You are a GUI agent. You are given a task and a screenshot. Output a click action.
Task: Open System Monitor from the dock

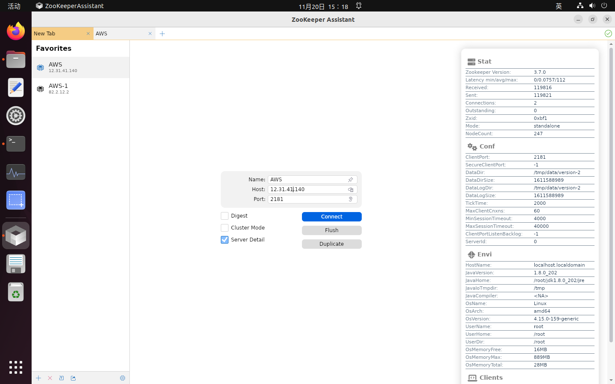click(x=16, y=172)
